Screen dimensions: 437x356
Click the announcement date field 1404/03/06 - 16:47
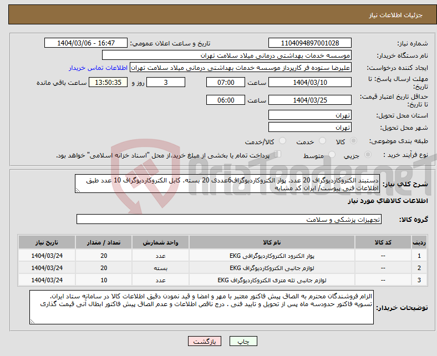[86, 43]
